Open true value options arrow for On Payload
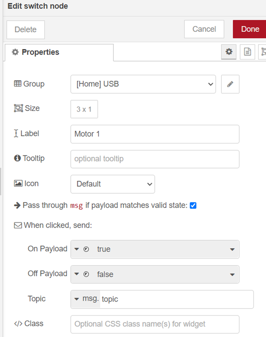The image size is (266, 337). (x=232, y=250)
